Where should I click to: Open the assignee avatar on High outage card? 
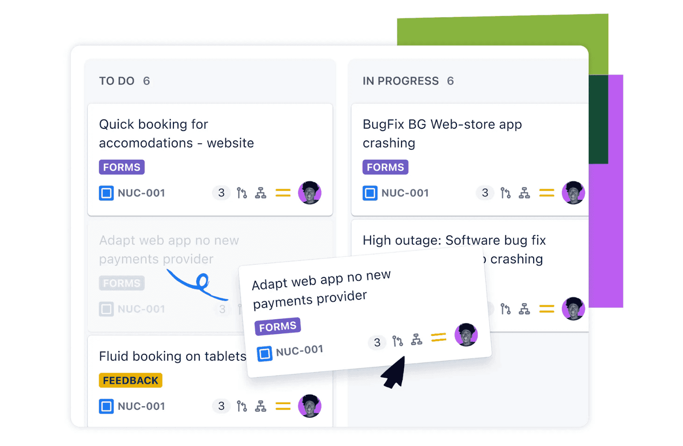[573, 309]
